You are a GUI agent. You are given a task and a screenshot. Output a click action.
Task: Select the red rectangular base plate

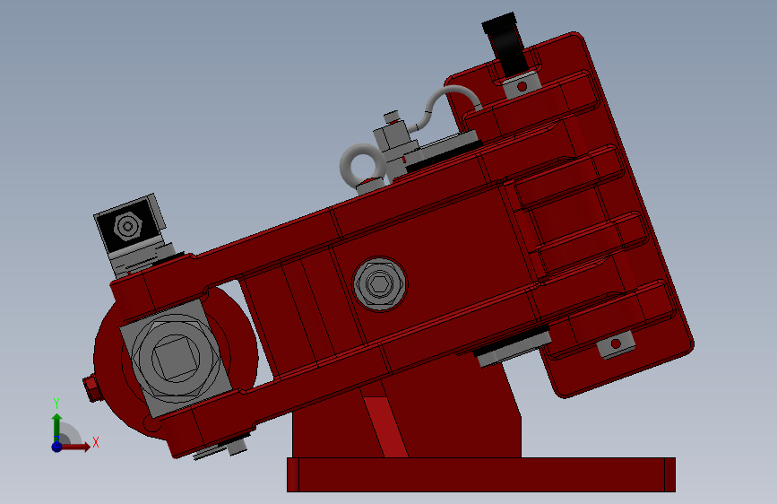click(x=481, y=474)
